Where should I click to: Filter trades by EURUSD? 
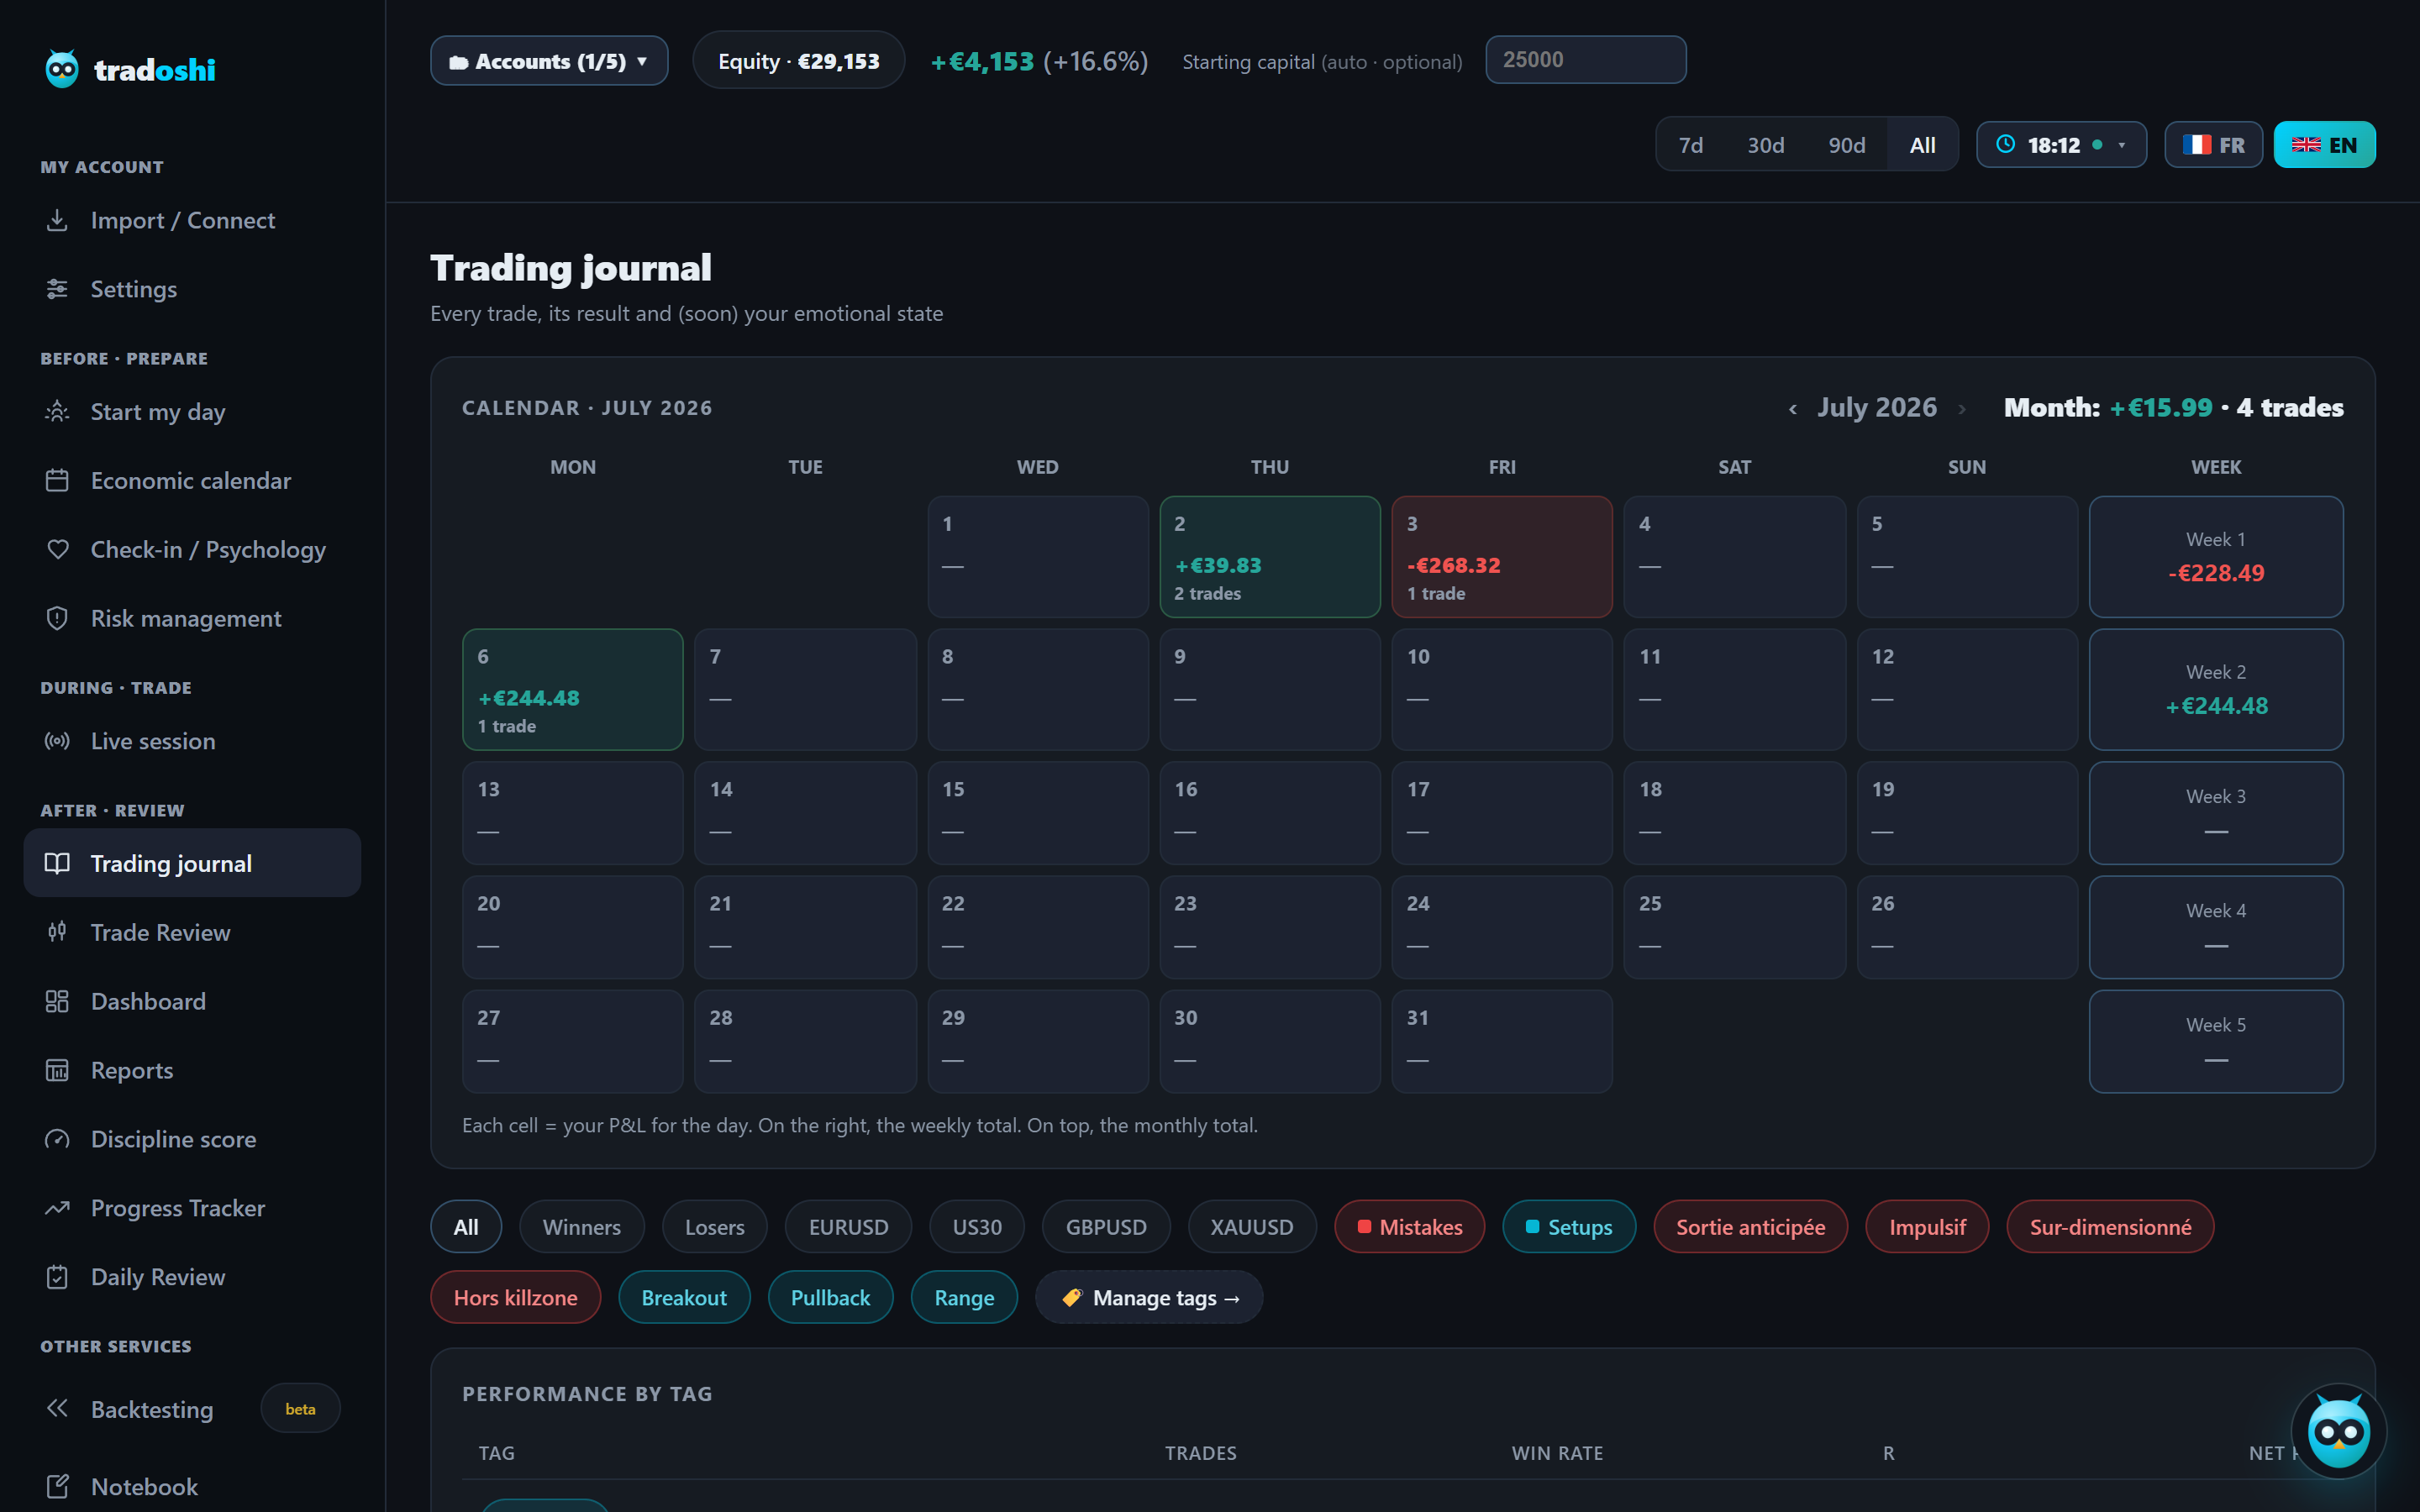848,1226
